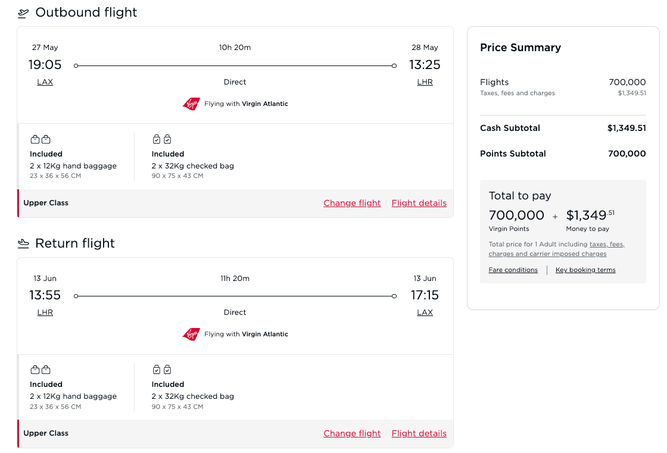Click outbound checked bag icon
This screenshot has width=667, height=453.
162,139
